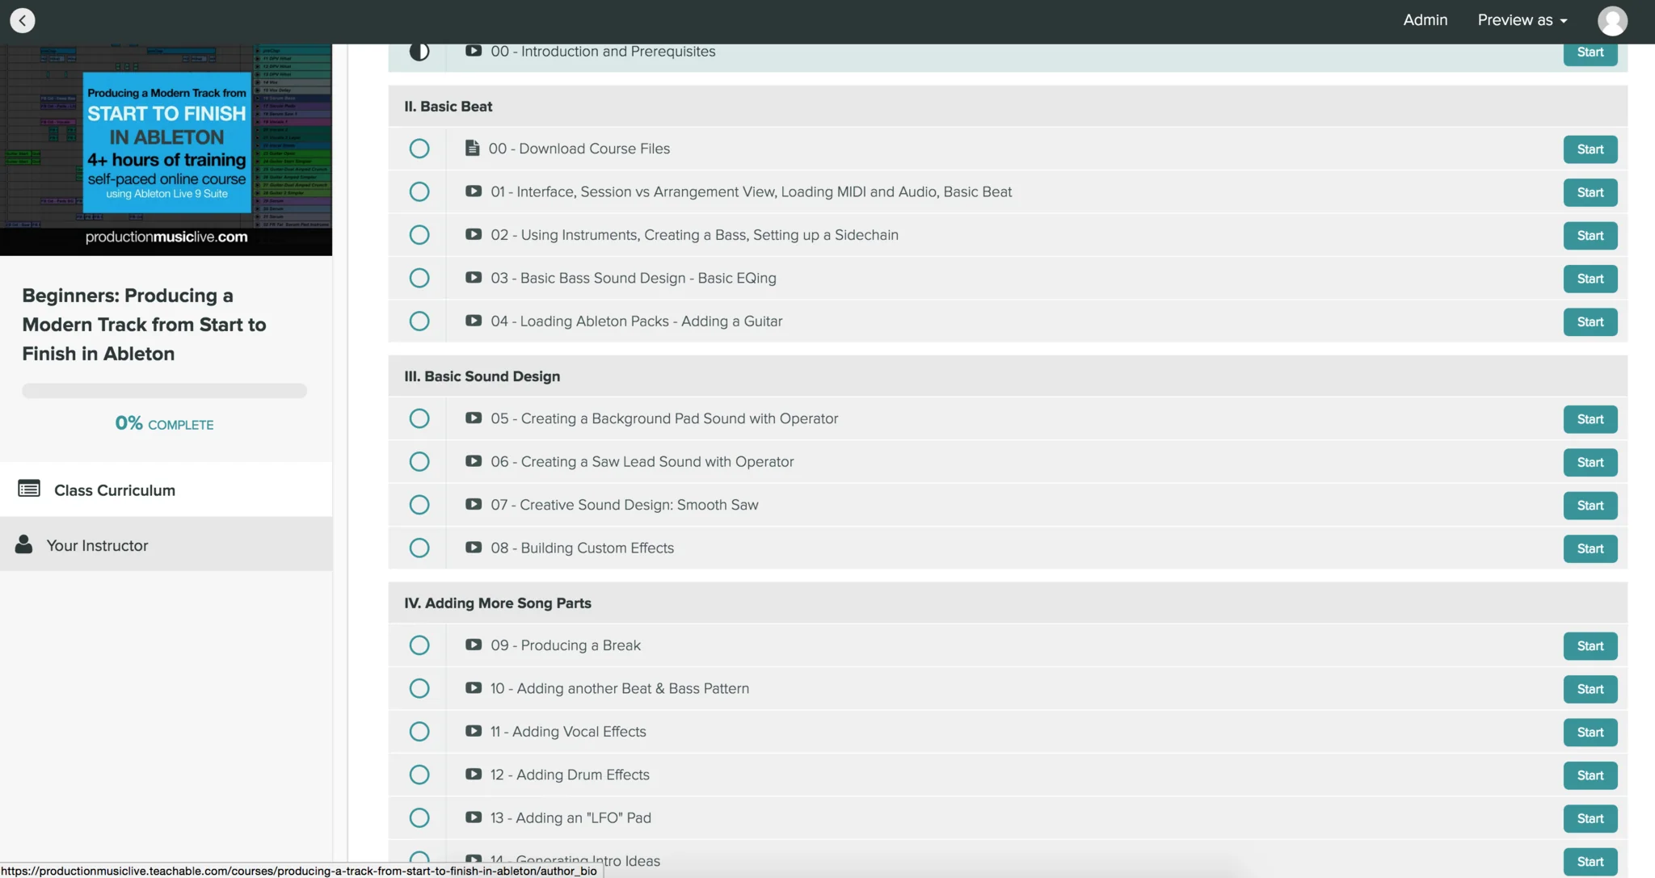Viewport: 1655px width, 878px height.
Task: Click video icon for Building Custom Effects
Action: click(x=474, y=547)
